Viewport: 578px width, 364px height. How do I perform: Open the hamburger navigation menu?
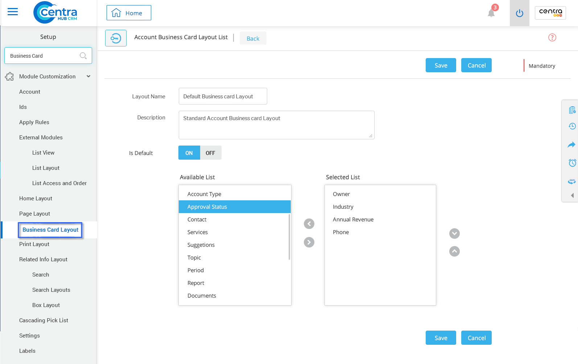point(13,12)
